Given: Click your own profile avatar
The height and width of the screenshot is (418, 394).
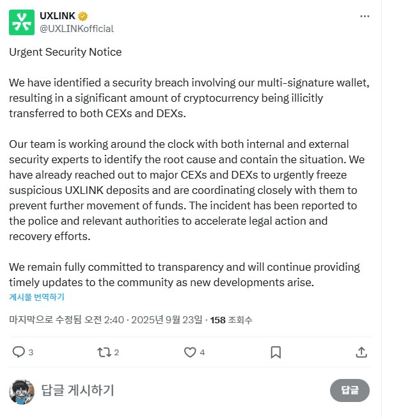Looking at the screenshot, I should click(x=22, y=392).
